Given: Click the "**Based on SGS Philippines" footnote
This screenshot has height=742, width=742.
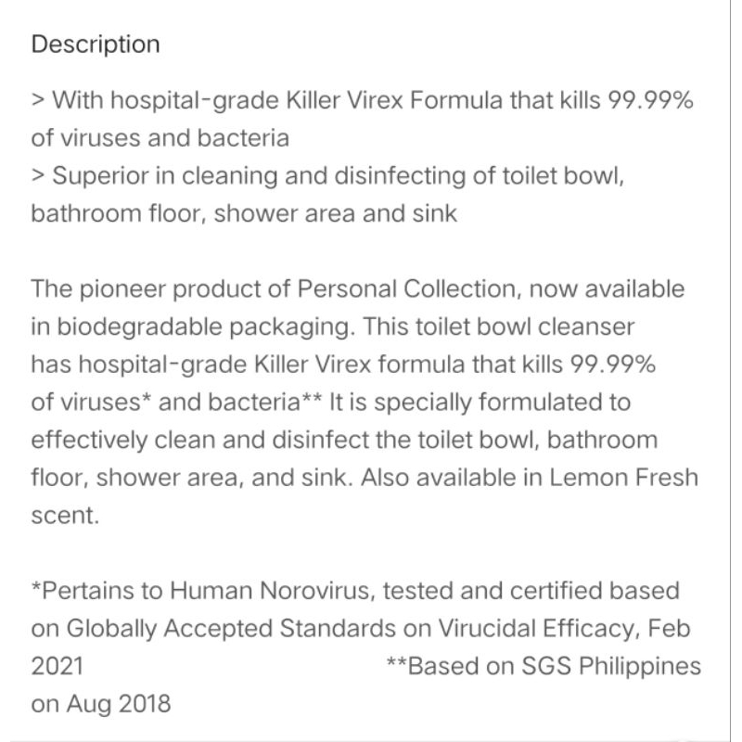Looking at the screenshot, I should tap(543, 666).
